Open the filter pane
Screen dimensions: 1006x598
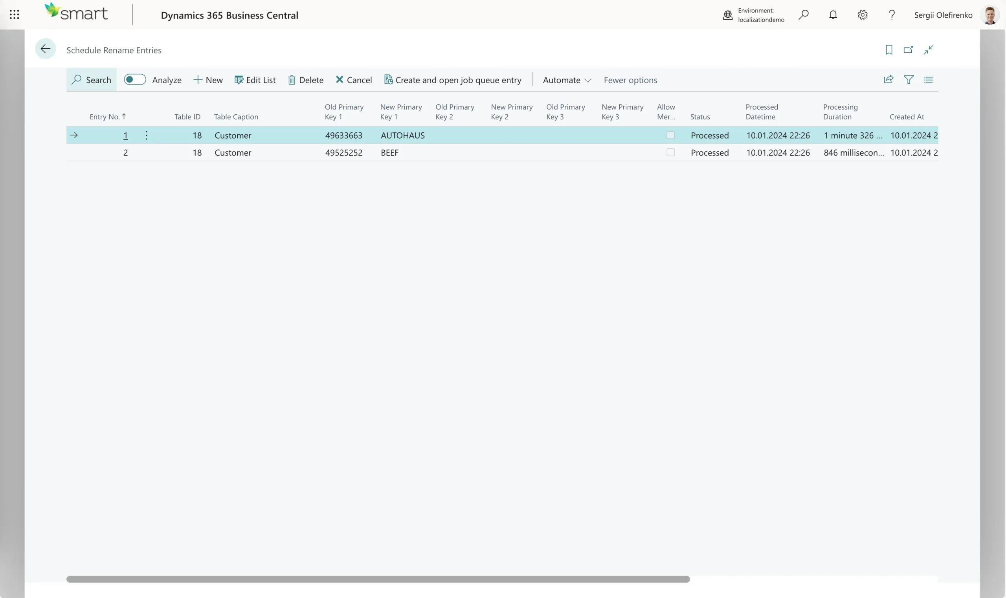click(909, 79)
